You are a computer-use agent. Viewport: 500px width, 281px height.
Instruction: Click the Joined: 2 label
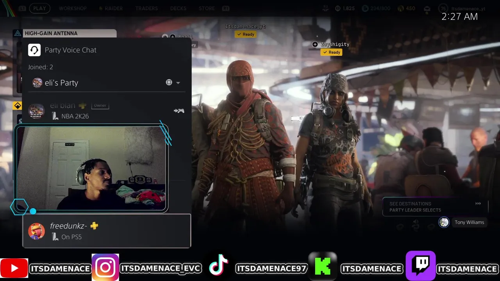(40, 67)
